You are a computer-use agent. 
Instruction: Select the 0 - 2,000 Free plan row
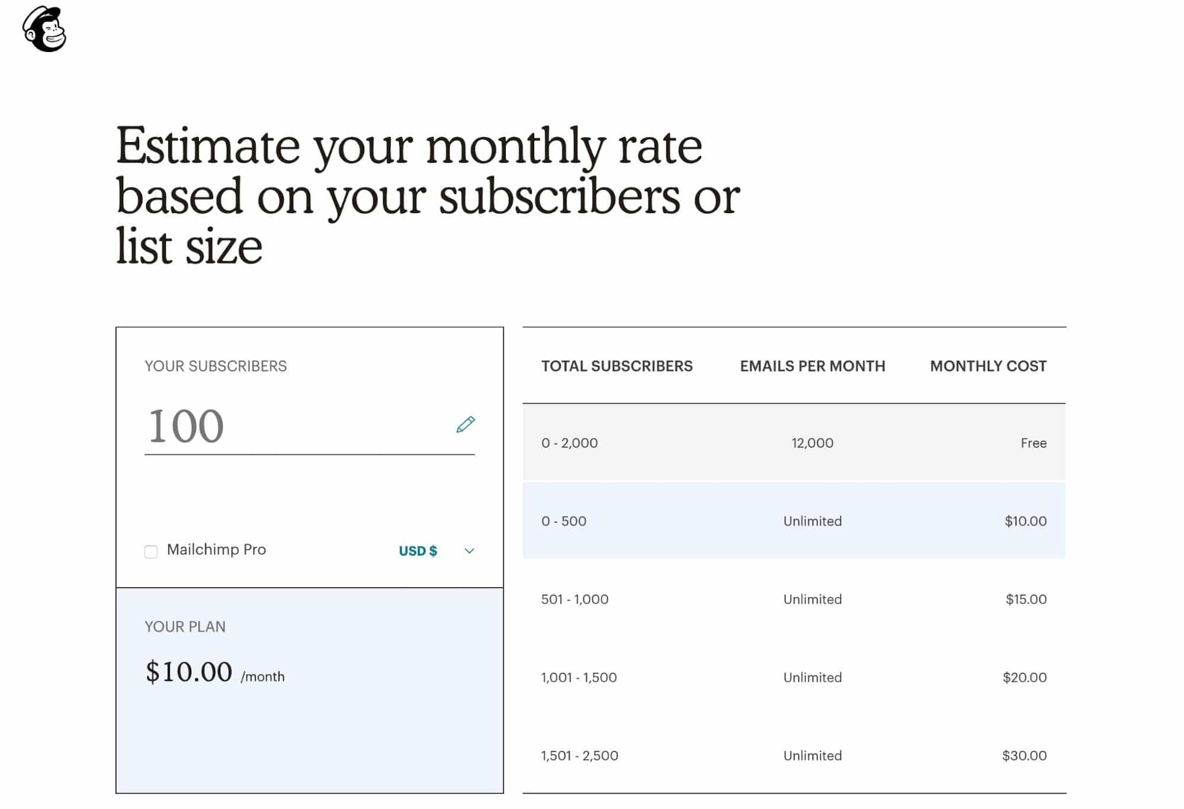coord(794,443)
